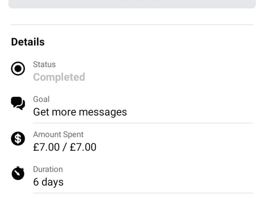Tap the stopwatch Duration icon
The image size is (264, 198).
pyautogui.click(x=18, y=173)
